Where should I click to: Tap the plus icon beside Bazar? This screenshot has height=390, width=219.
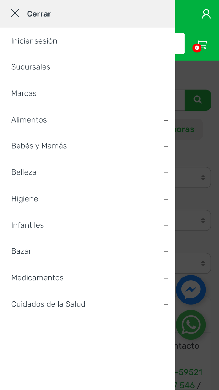[x=166, y=252]
